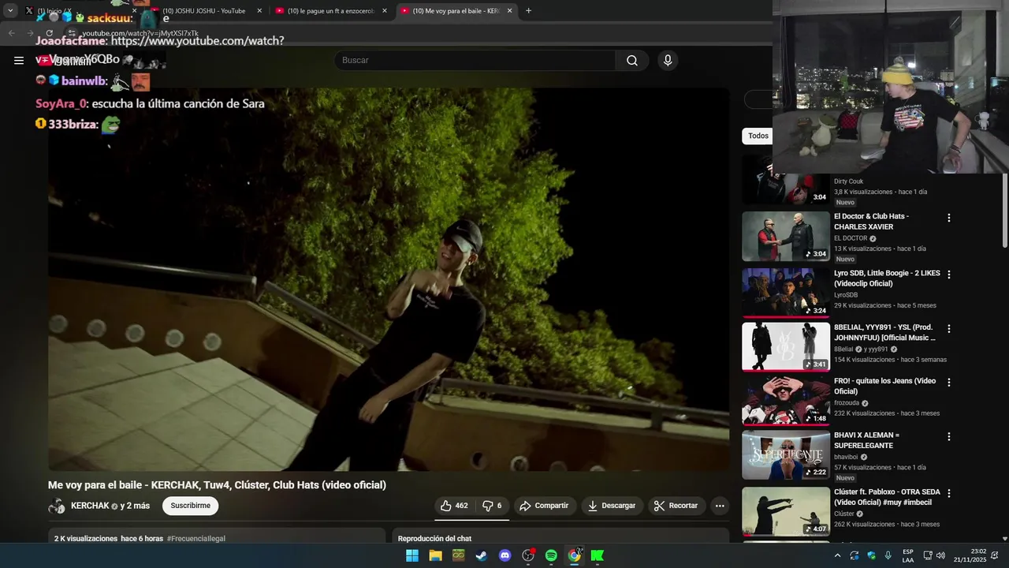
Task: Open ESP LAA language switcher
Action: [908, 555]
